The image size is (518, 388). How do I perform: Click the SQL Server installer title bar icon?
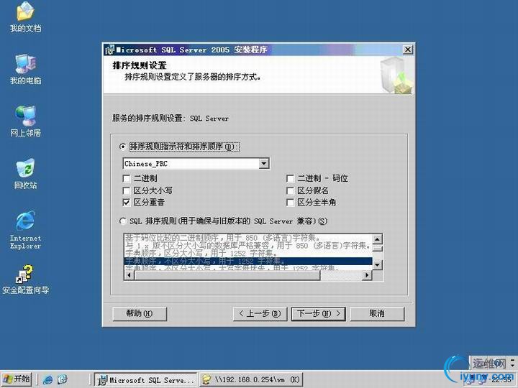109,50
